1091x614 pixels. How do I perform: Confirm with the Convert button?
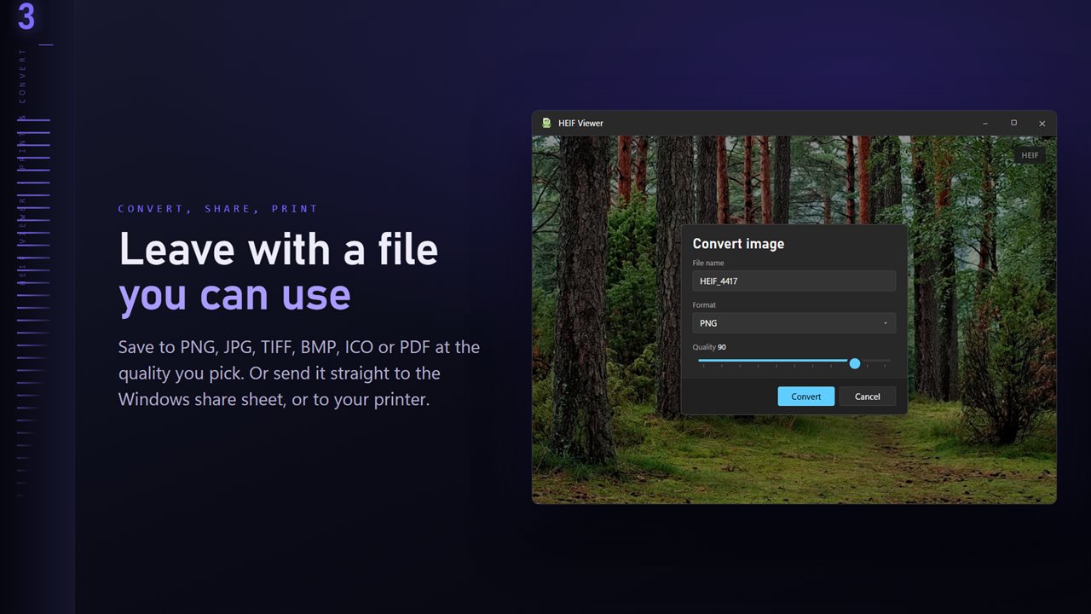point(805,397)
